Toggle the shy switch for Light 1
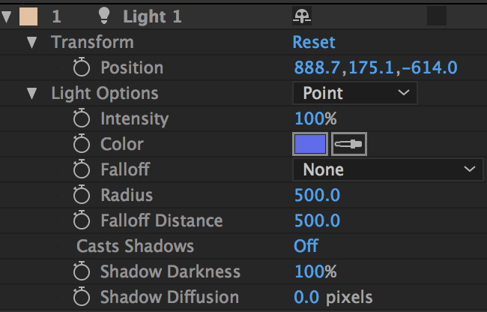 click(302, 16)
